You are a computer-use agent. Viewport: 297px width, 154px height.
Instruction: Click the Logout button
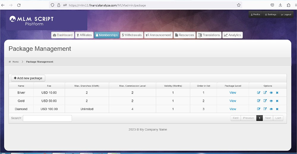[x=286, y=15]
